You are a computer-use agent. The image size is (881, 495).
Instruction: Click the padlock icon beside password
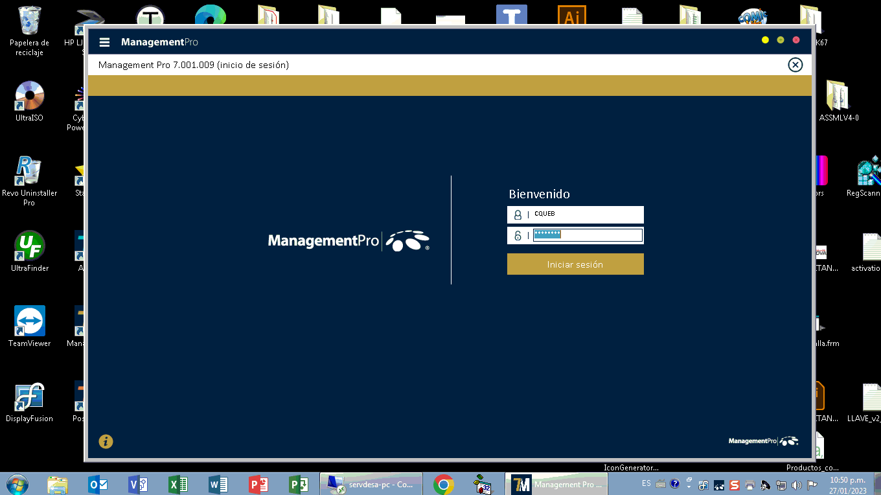click(x=518, y=236)
